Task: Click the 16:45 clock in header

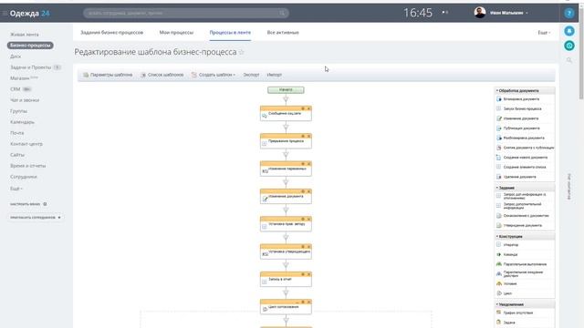Action: coord(418,13)
